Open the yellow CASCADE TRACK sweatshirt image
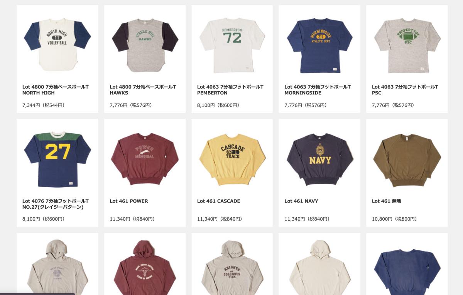This screenshot has height=295, width=463. tap(232, 159)
